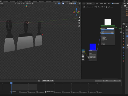Open the viewport Options dropdown
This screenshot has width=128, height=96.
(77, 6)
